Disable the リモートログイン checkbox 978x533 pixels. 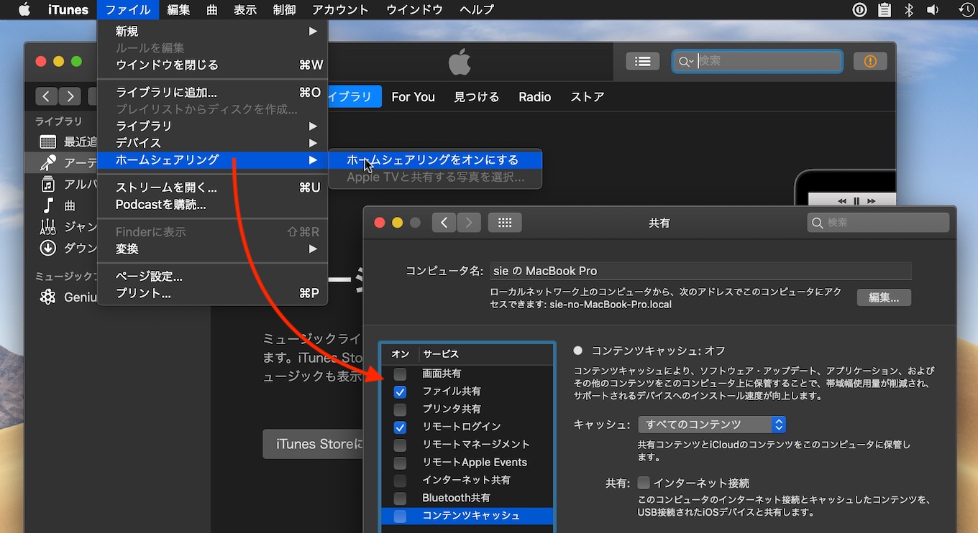click(400, 427)
